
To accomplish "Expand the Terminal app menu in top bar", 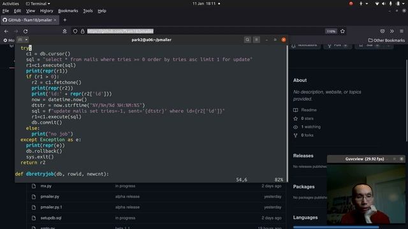I will click(x=38, y=4).
